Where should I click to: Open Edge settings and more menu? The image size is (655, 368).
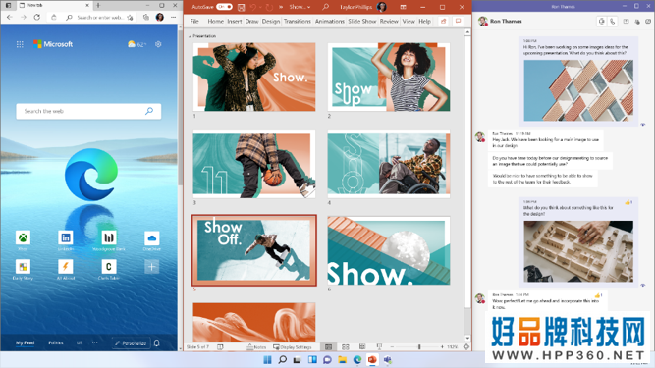pyautogui.click(x=174, y=17)
